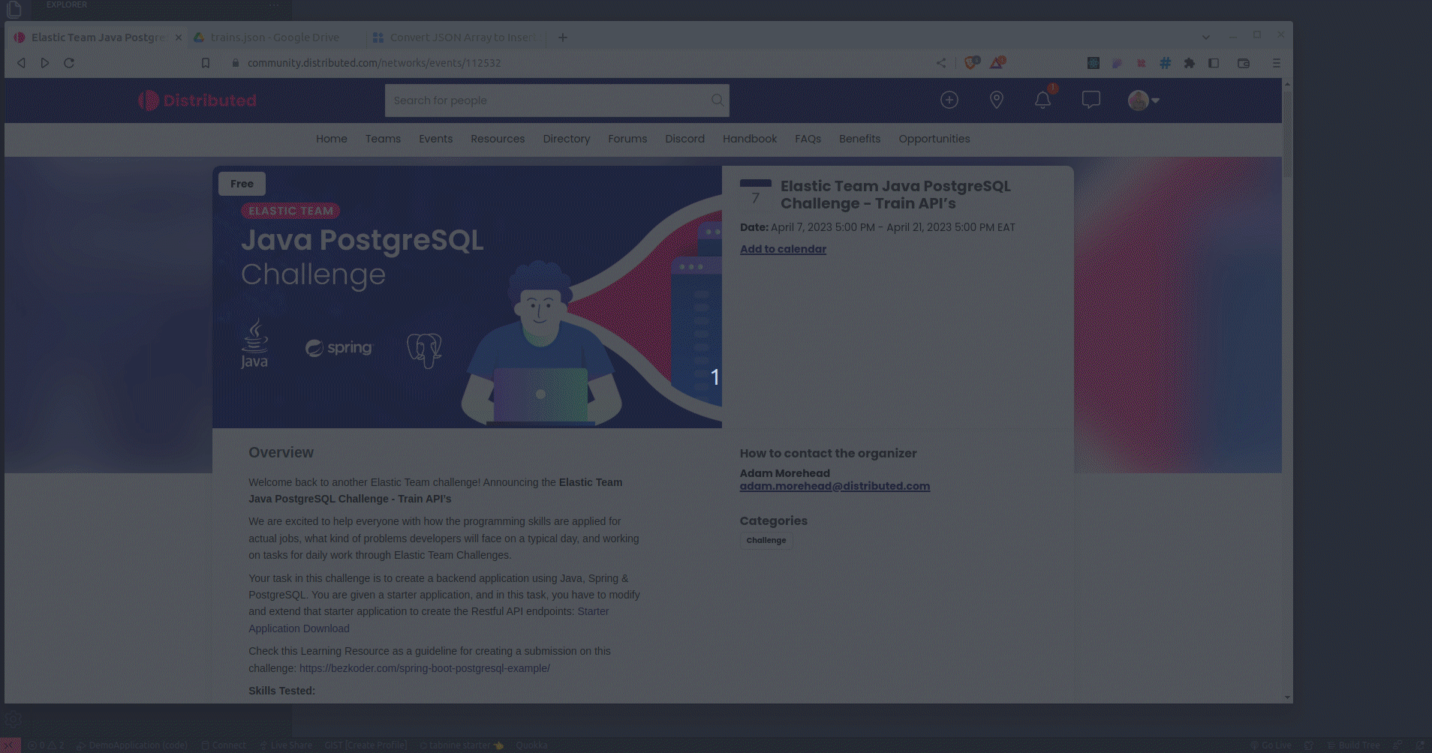This screenshot has width=1432, height=753.
Task: Open the Home nav item
Action: pos(332,139)
